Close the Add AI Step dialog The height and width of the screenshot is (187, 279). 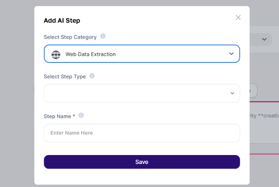238,17
